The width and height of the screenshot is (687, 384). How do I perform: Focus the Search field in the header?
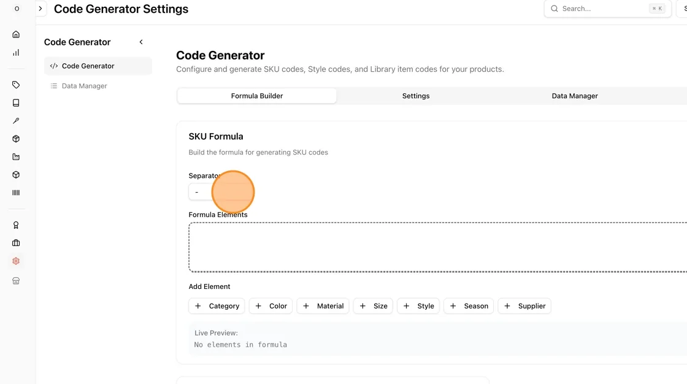tap(608, 9)
